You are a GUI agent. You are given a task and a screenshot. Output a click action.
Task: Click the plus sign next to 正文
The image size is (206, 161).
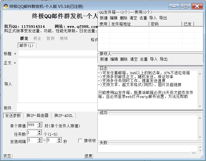pyautogui.click(x=15, y=63)
